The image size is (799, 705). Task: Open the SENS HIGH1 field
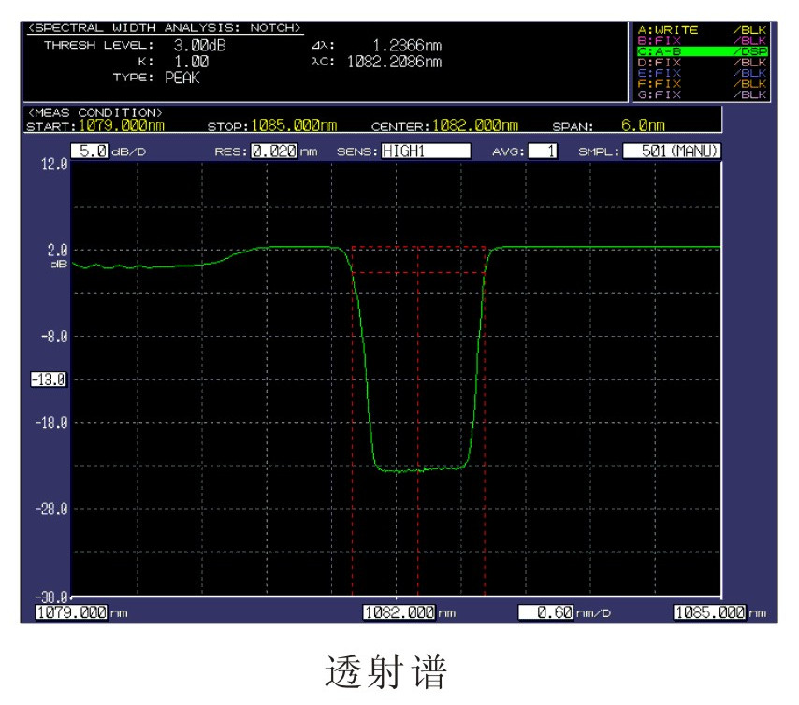(x=426, y=151)
